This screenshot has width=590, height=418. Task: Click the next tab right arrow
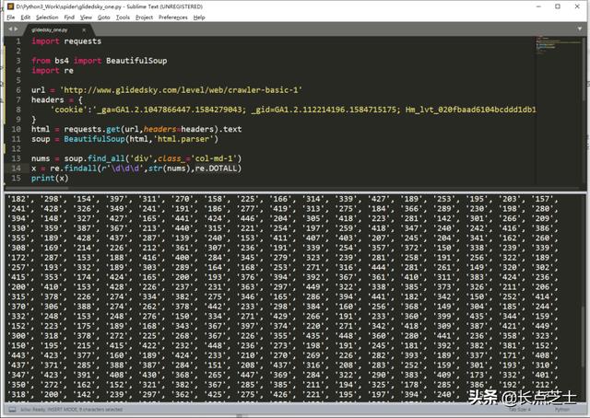pyautogui.click(x=16, y=29)
